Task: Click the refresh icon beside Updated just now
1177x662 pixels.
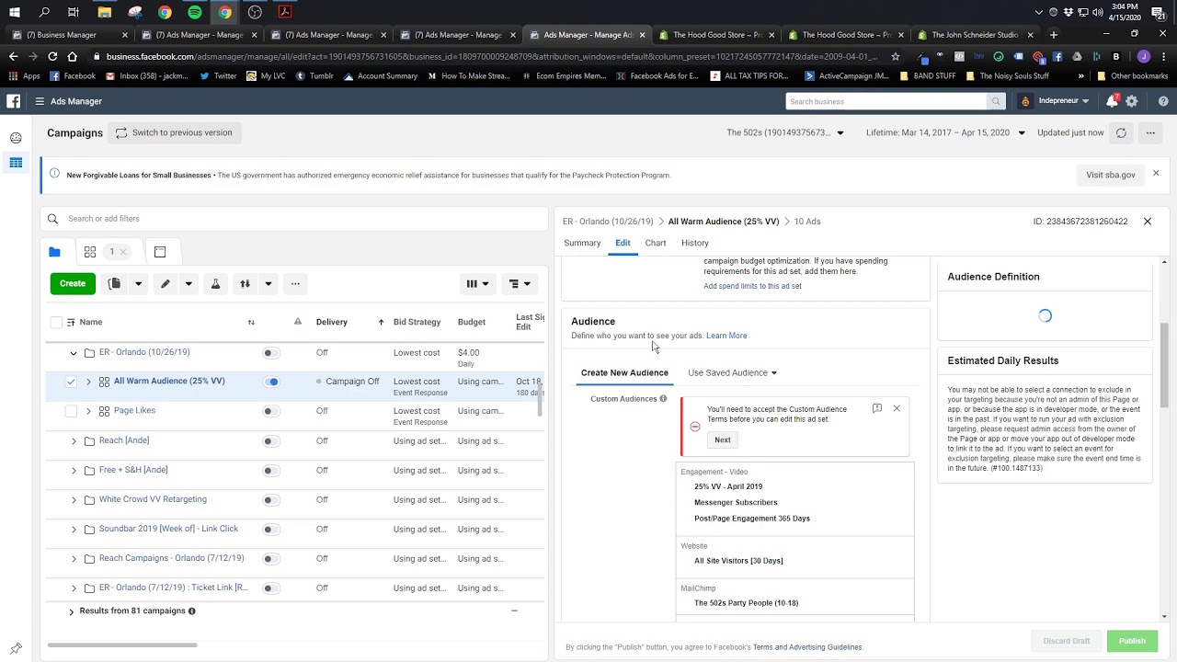Action: [x=1121, y=132]
